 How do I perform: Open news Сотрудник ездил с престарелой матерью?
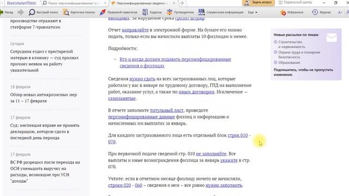pos(44,60)
